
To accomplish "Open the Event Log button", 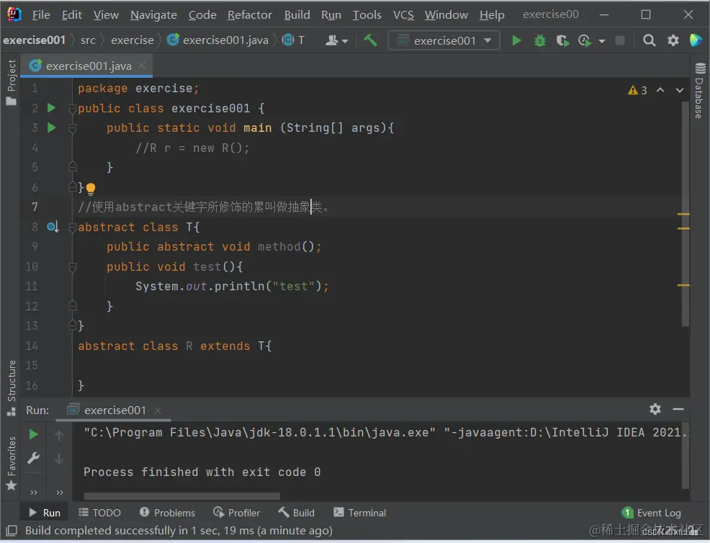I will click(x=652, y=513).
